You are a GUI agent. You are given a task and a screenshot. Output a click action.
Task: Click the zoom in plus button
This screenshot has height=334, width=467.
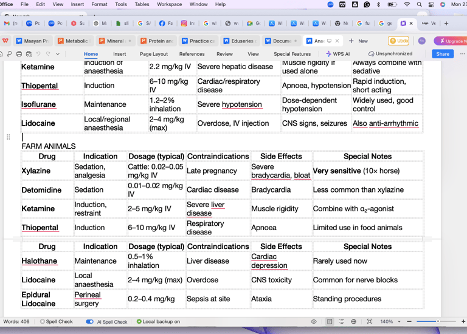tap(463, 321)
